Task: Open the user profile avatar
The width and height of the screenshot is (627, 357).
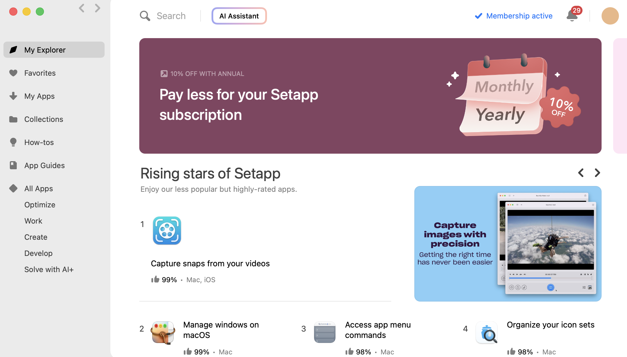Action: click(610, 16)
